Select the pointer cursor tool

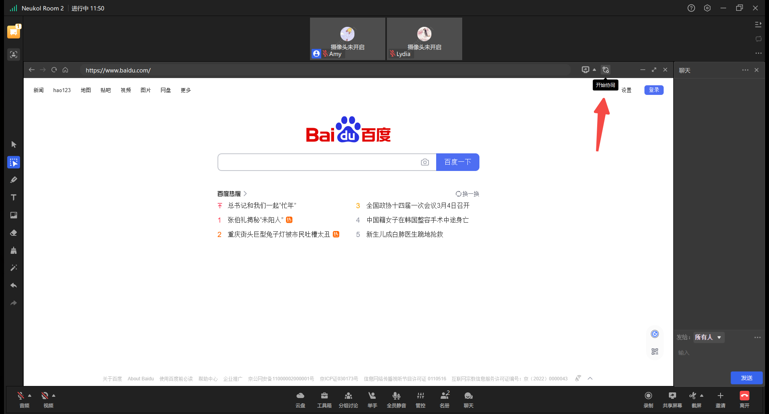tap(14, 145)
